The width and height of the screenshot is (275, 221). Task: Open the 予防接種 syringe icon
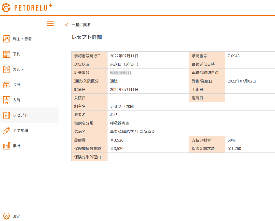pos(6,131)
